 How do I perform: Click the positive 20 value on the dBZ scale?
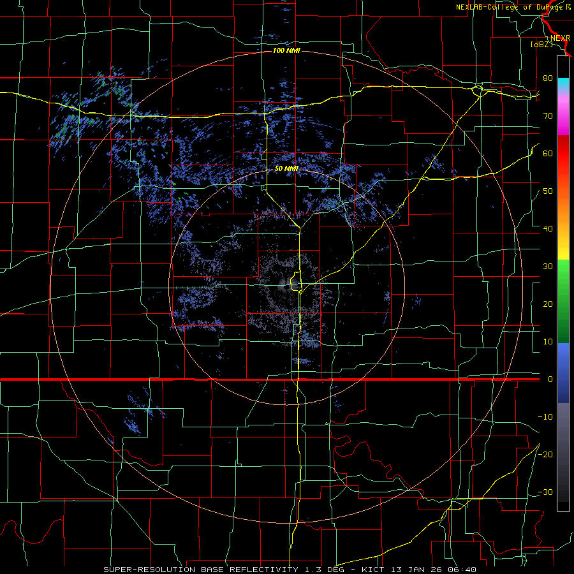click(x=548, y=304)
